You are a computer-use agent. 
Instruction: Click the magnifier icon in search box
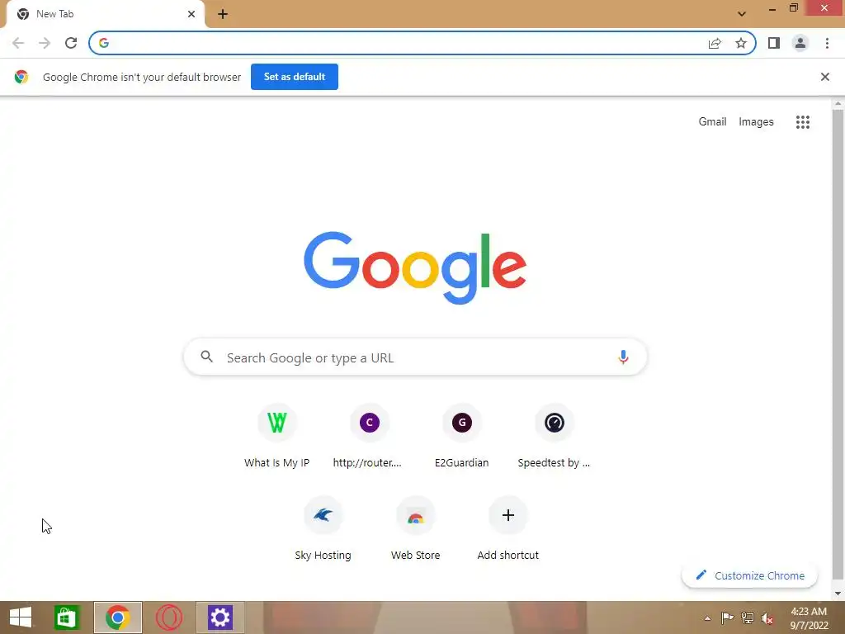(x=207, y=357)
